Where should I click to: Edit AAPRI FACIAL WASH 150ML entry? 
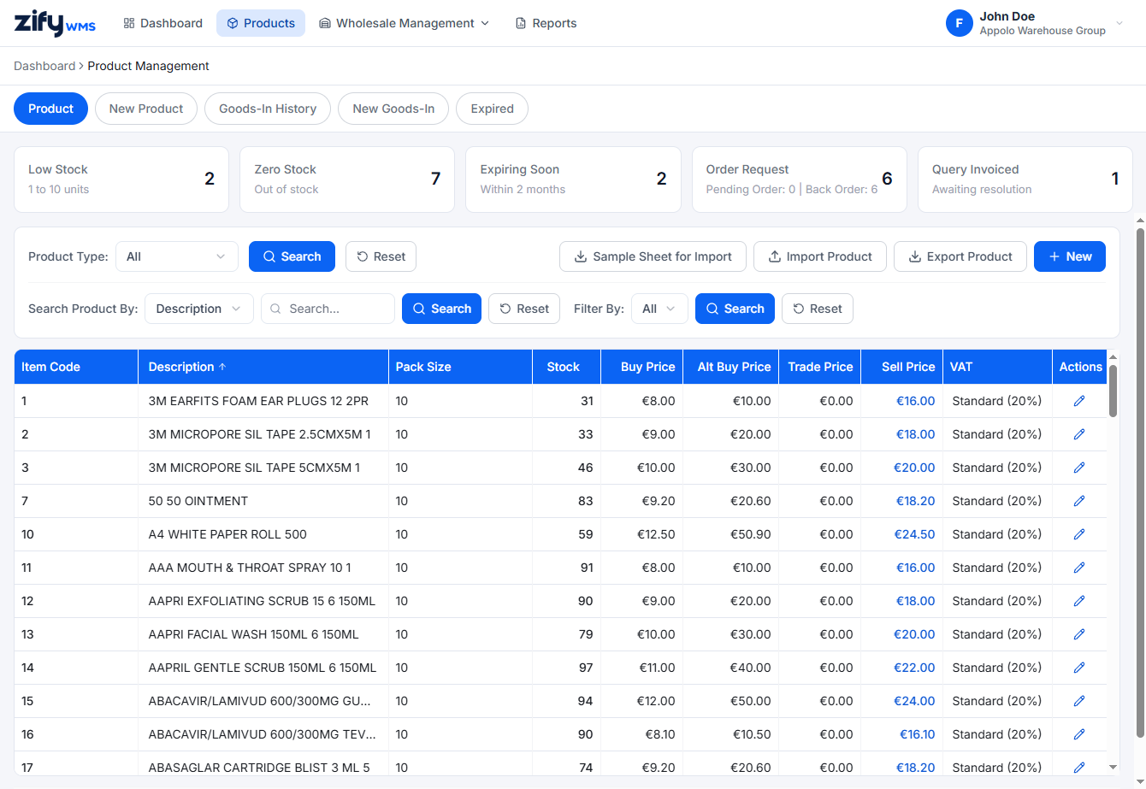click(1078, 634)
